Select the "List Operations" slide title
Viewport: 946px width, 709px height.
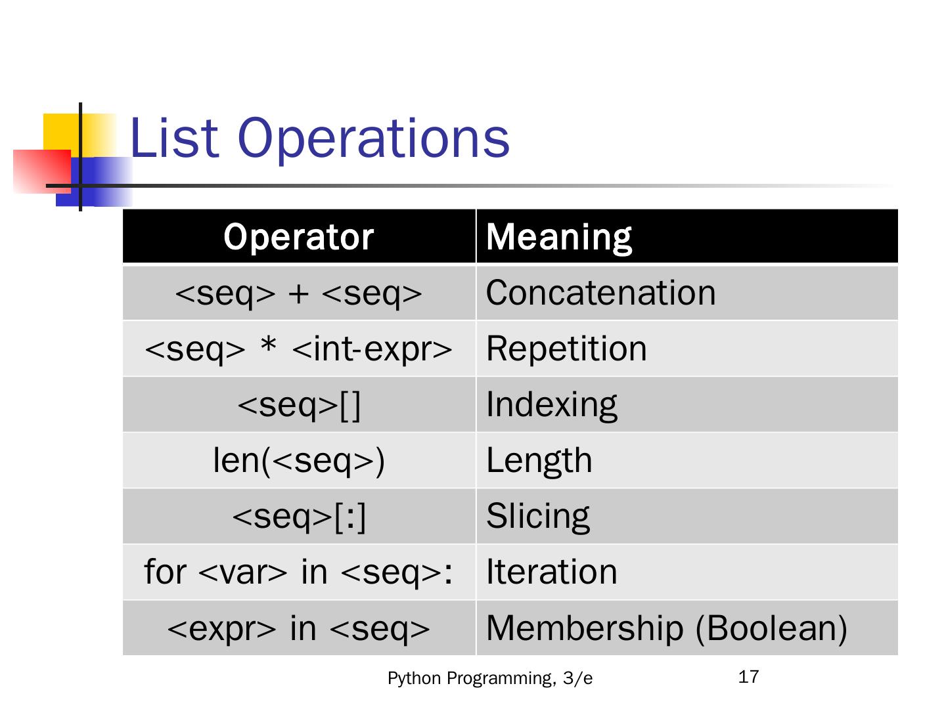[x=319, y=138]
